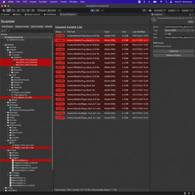Open the asset header three-dot menu in Inspector
This screenshot has width=195, height=195.
click(x=193, y=18)
